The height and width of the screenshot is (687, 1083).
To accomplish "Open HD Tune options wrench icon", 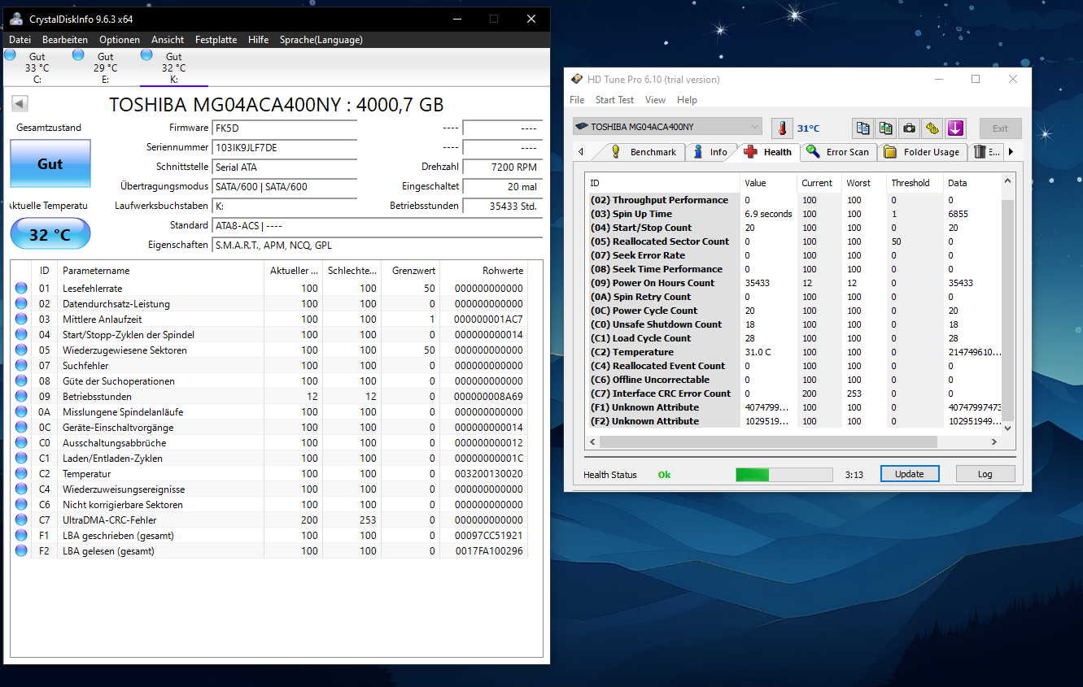I will 932,128.
